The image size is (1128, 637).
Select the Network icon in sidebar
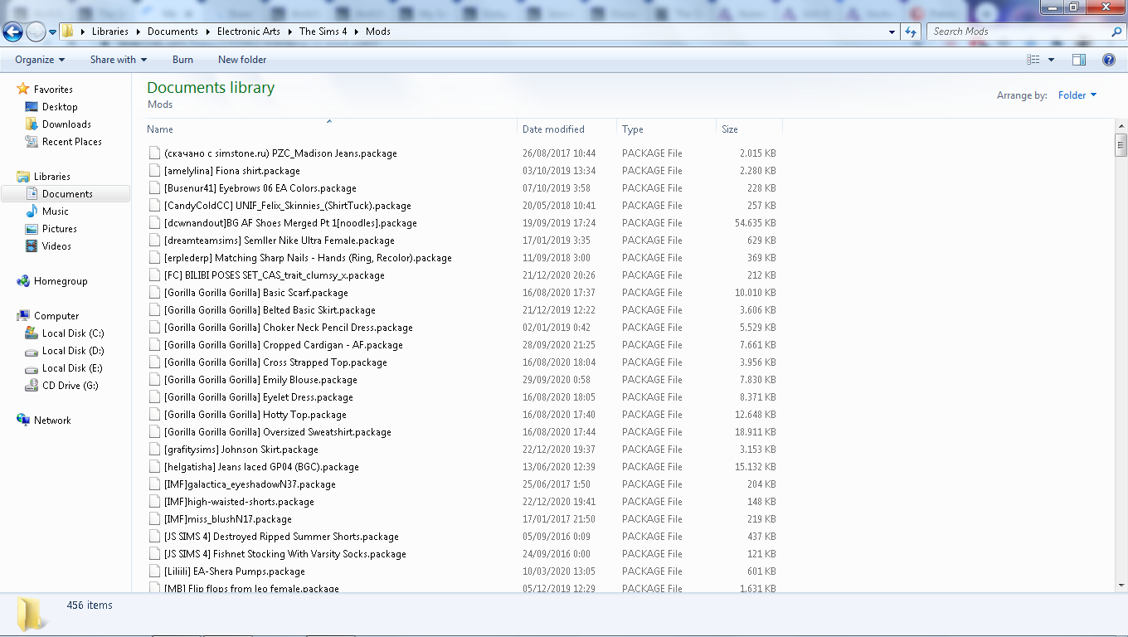pyautogui.click(x=23, y=421)
